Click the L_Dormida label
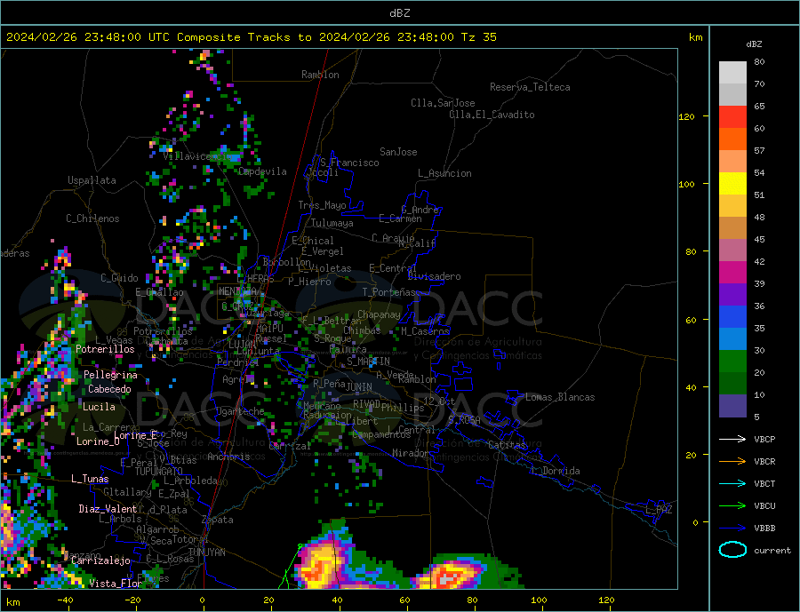800x612 pixels. (x=556, y=470)
